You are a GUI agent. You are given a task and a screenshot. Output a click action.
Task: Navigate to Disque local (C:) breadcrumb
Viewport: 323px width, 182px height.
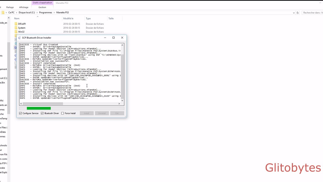click(x=27, y=12)
